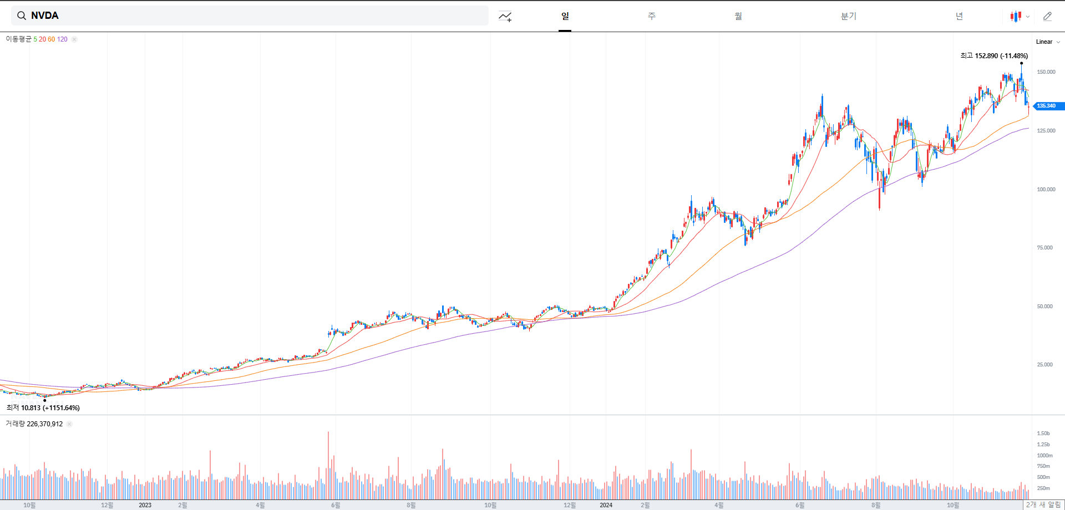Image resolution: width=1065 pixels, height=510 pixels.
Task: Switch to the 분기 (quarterly) tab
Action: [x=849, y=16]
